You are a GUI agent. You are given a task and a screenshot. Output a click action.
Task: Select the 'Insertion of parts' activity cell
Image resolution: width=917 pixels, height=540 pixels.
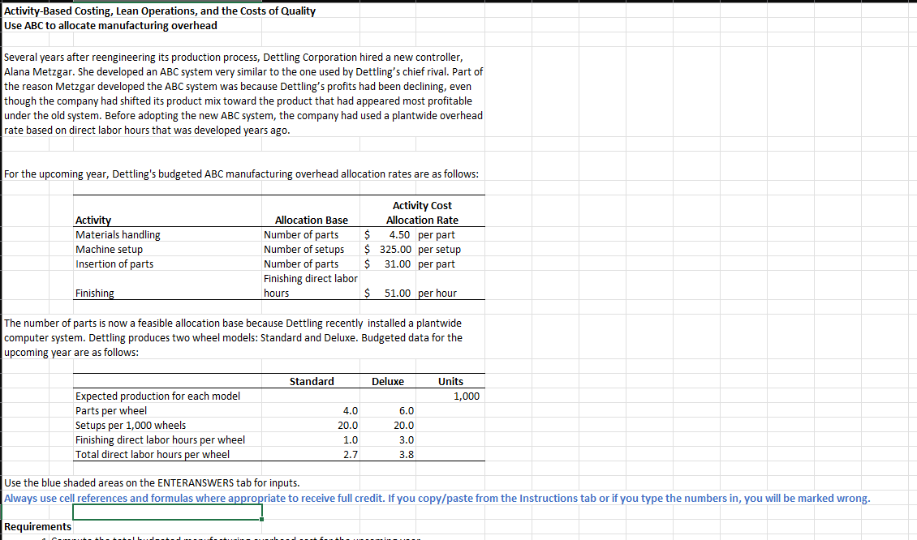(114, 264)
